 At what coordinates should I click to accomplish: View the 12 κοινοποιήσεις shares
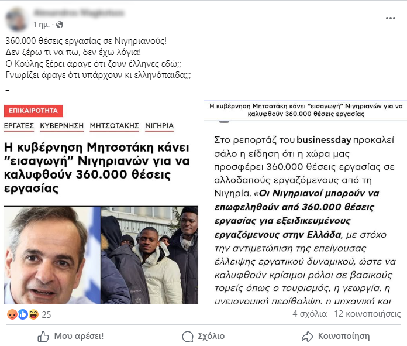click(368, 314)
